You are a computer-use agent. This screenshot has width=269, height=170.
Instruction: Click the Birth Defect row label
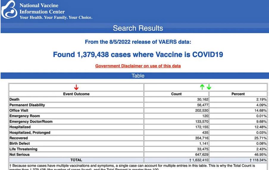click(x=20, y=144)
